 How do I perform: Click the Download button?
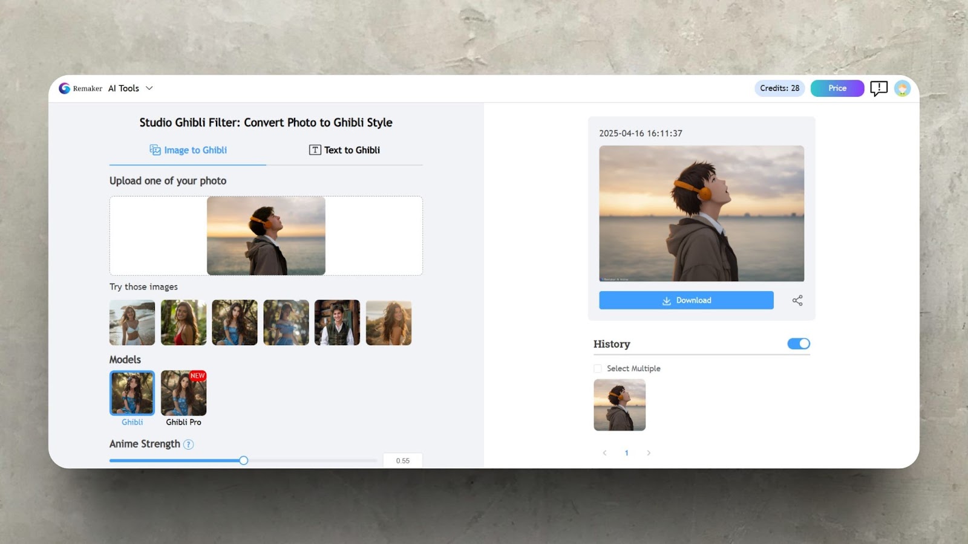(686, 300)
